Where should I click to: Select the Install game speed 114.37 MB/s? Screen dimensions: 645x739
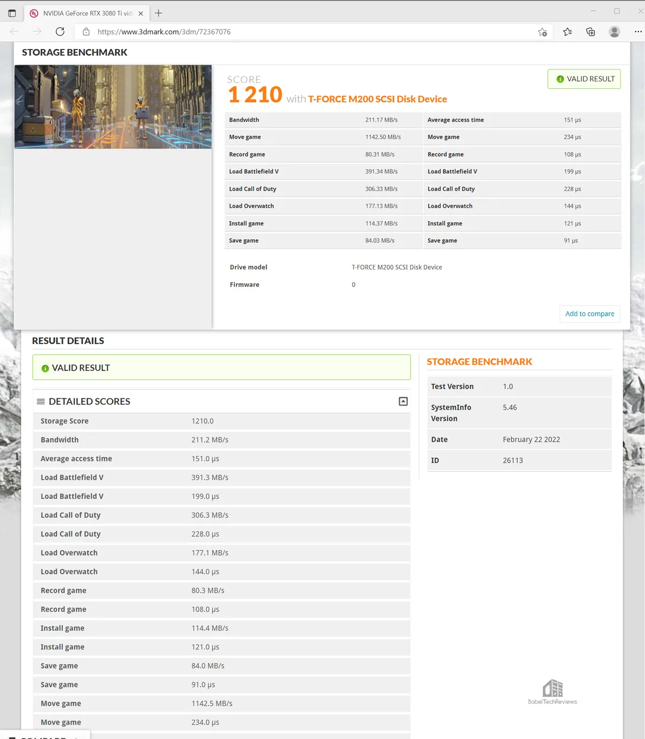tap(382, 223)
